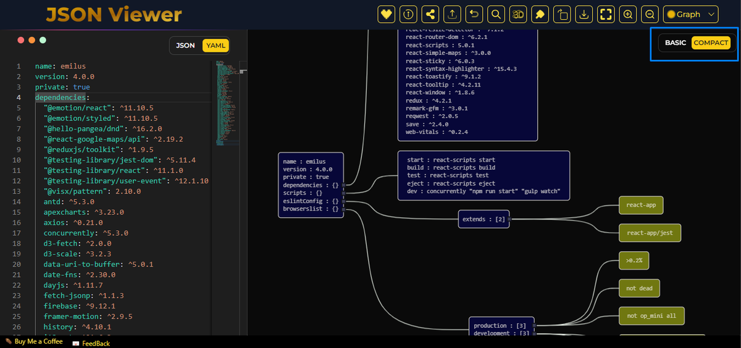The image size is (741, 348).
Task: Click 'web-vitals : ^0.2.4' in dependencies node
Action: click(437, 132)
